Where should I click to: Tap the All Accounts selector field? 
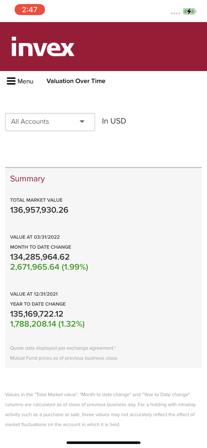coord(50,122)
